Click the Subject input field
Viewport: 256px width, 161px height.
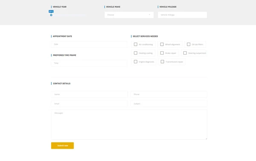point(169,104)
